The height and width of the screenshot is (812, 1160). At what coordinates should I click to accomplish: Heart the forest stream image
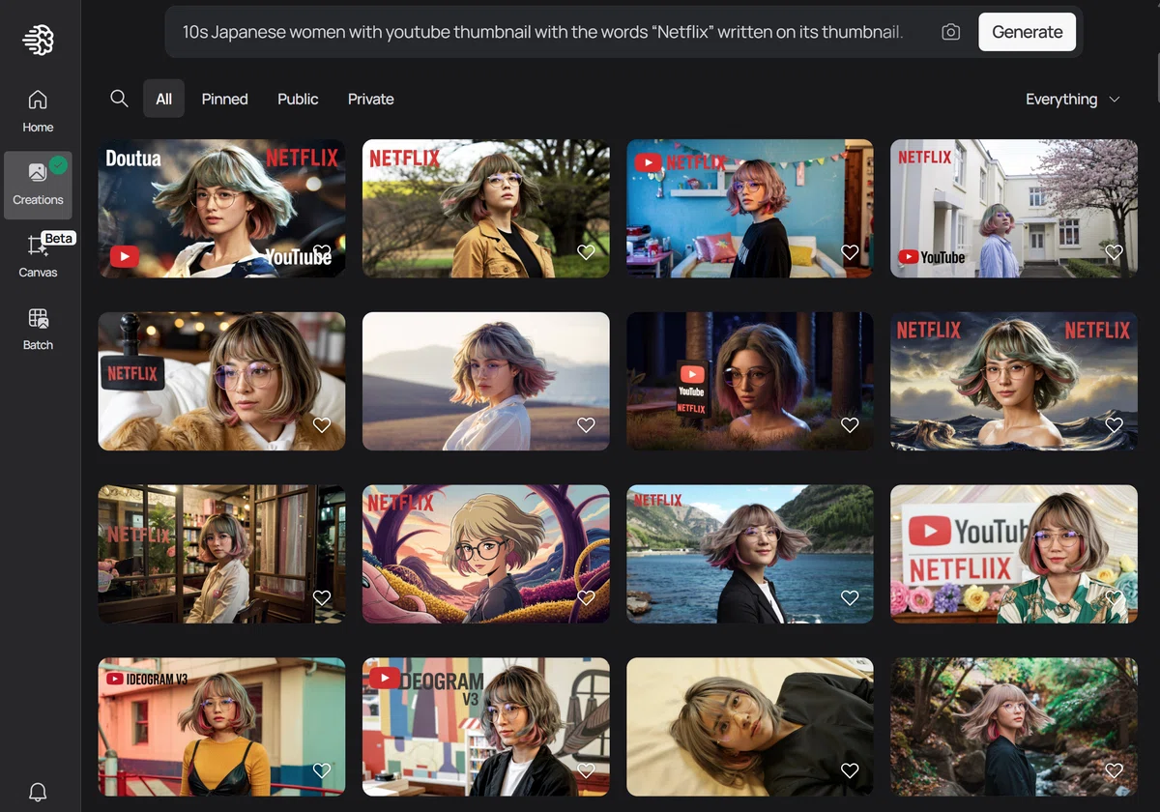1114,770
